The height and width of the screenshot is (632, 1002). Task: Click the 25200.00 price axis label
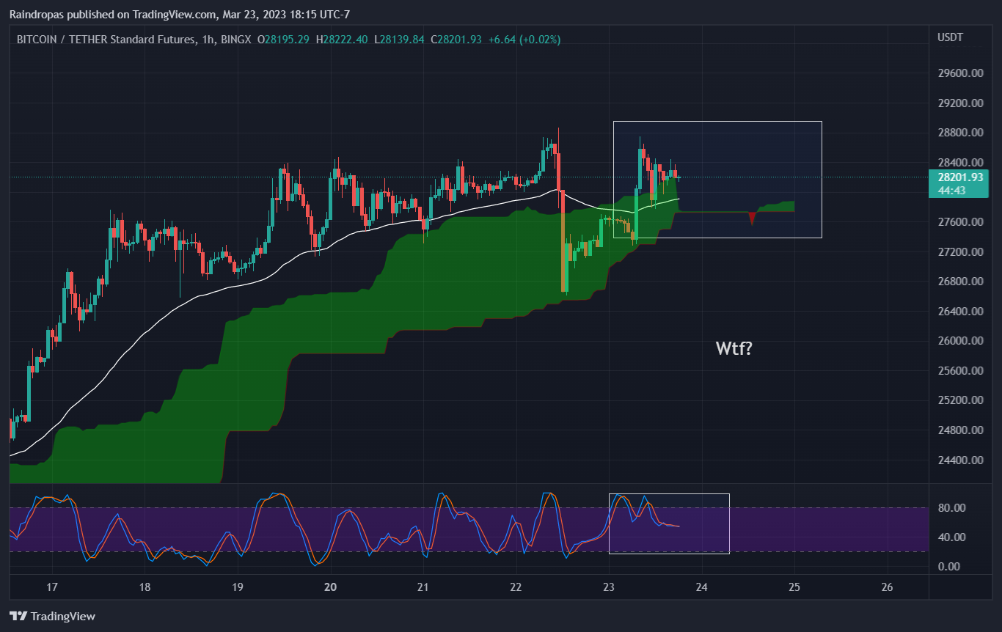[959, 400]
